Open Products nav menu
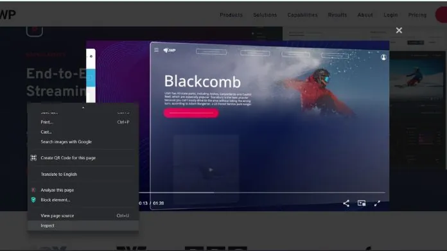This screenshot has width=447, height=251. (x=231, y=15)
